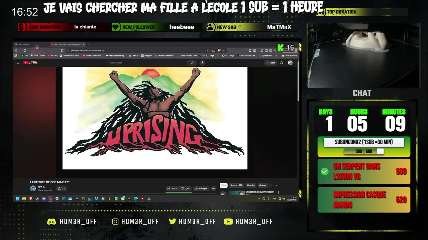Select the Tout filter chip
The image size is (428, 240).
point(223,185)
